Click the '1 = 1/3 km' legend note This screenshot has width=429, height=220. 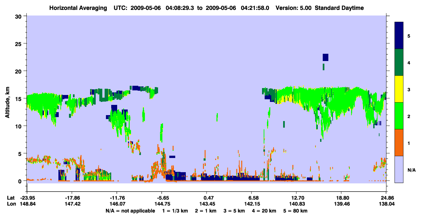pyautogui.click(x=175, y=211)
